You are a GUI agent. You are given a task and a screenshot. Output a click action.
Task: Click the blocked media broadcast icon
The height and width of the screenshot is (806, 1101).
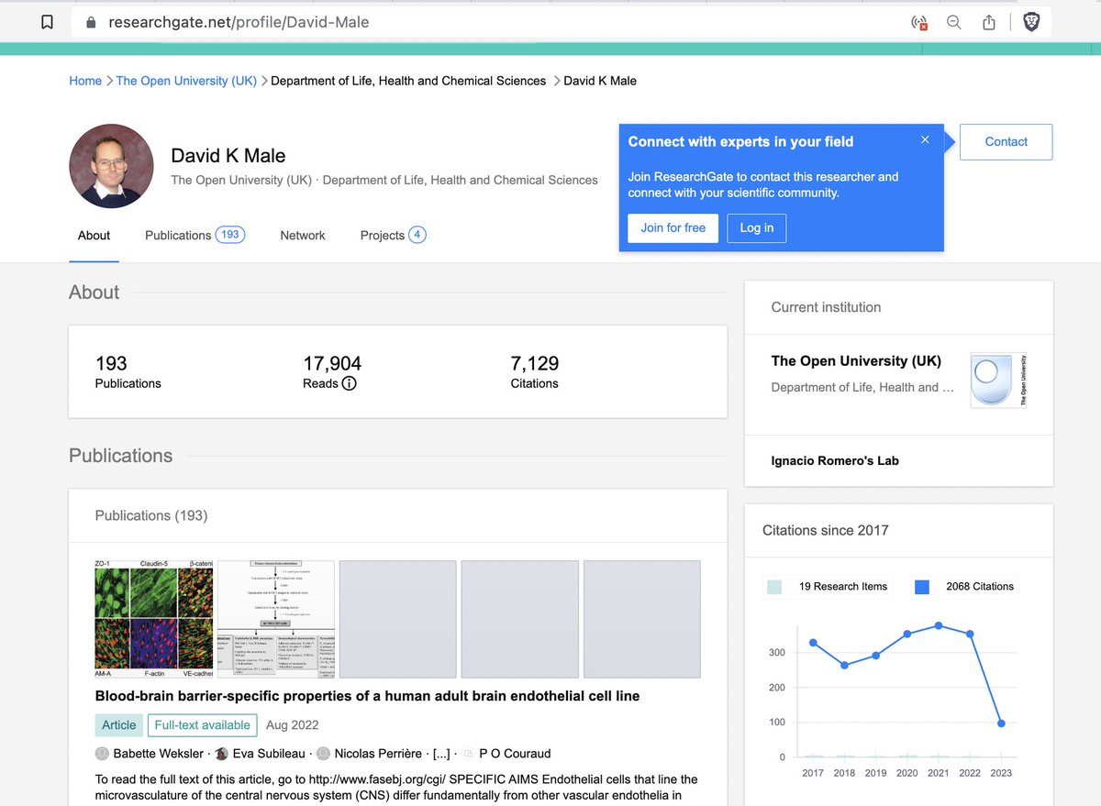(918, 23)
